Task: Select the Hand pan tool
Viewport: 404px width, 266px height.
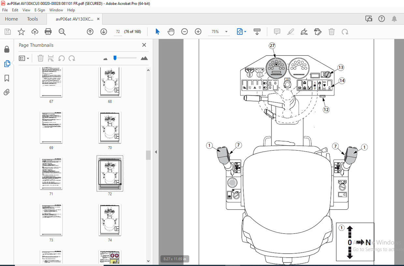Action: pyautogui.click(x=171, y=32)
